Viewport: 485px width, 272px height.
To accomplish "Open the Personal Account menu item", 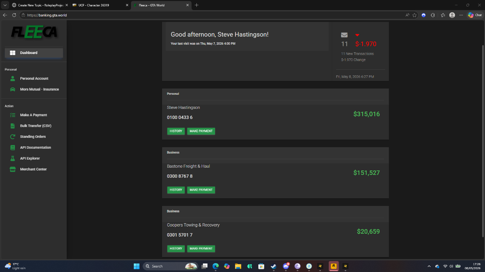I will coord(34,79).
